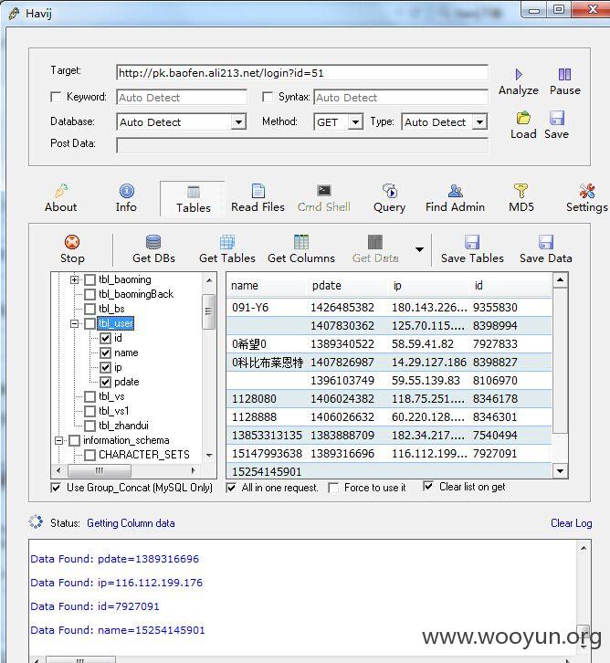Click the Save Tables icon

click(472, 242)
